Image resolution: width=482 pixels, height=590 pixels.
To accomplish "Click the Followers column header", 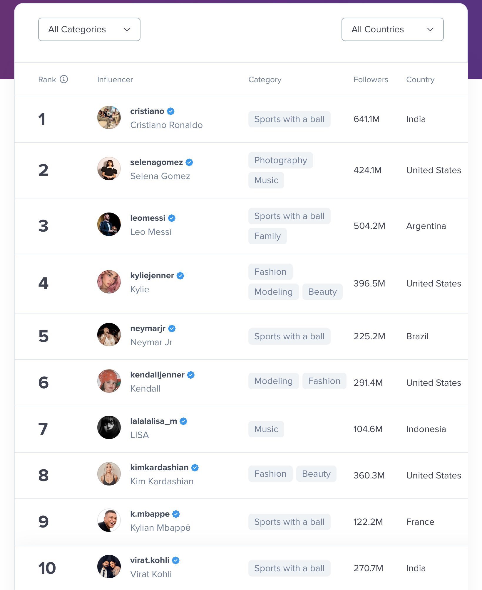I will point(371,80).
